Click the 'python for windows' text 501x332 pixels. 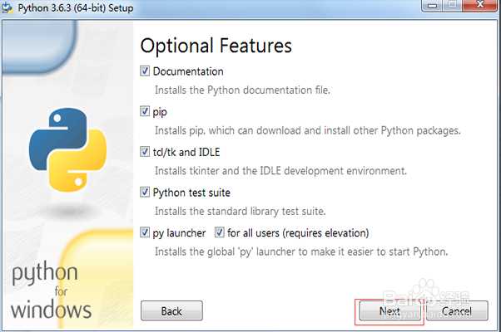(x=51, y=294)
